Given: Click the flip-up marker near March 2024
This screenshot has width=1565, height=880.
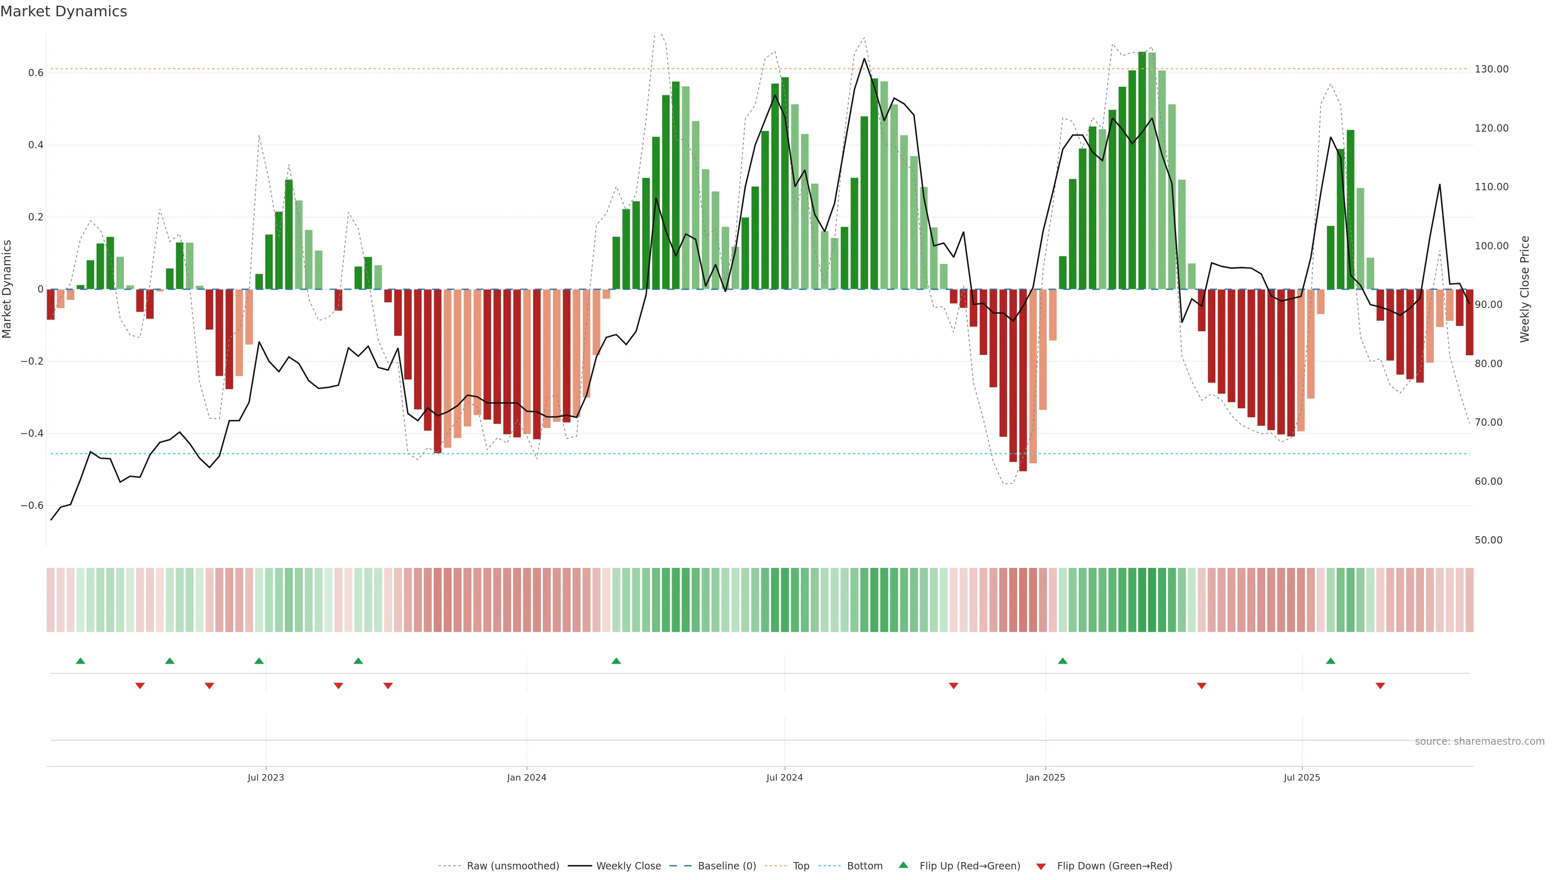Looking at the screenshot, I should pyautogui.click(x=616, y=661).
